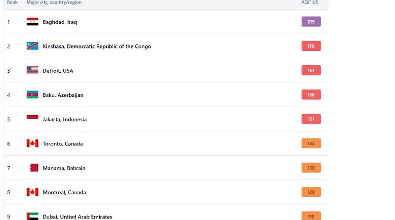Click the Canada flag beside Toronto

(32, 143)
